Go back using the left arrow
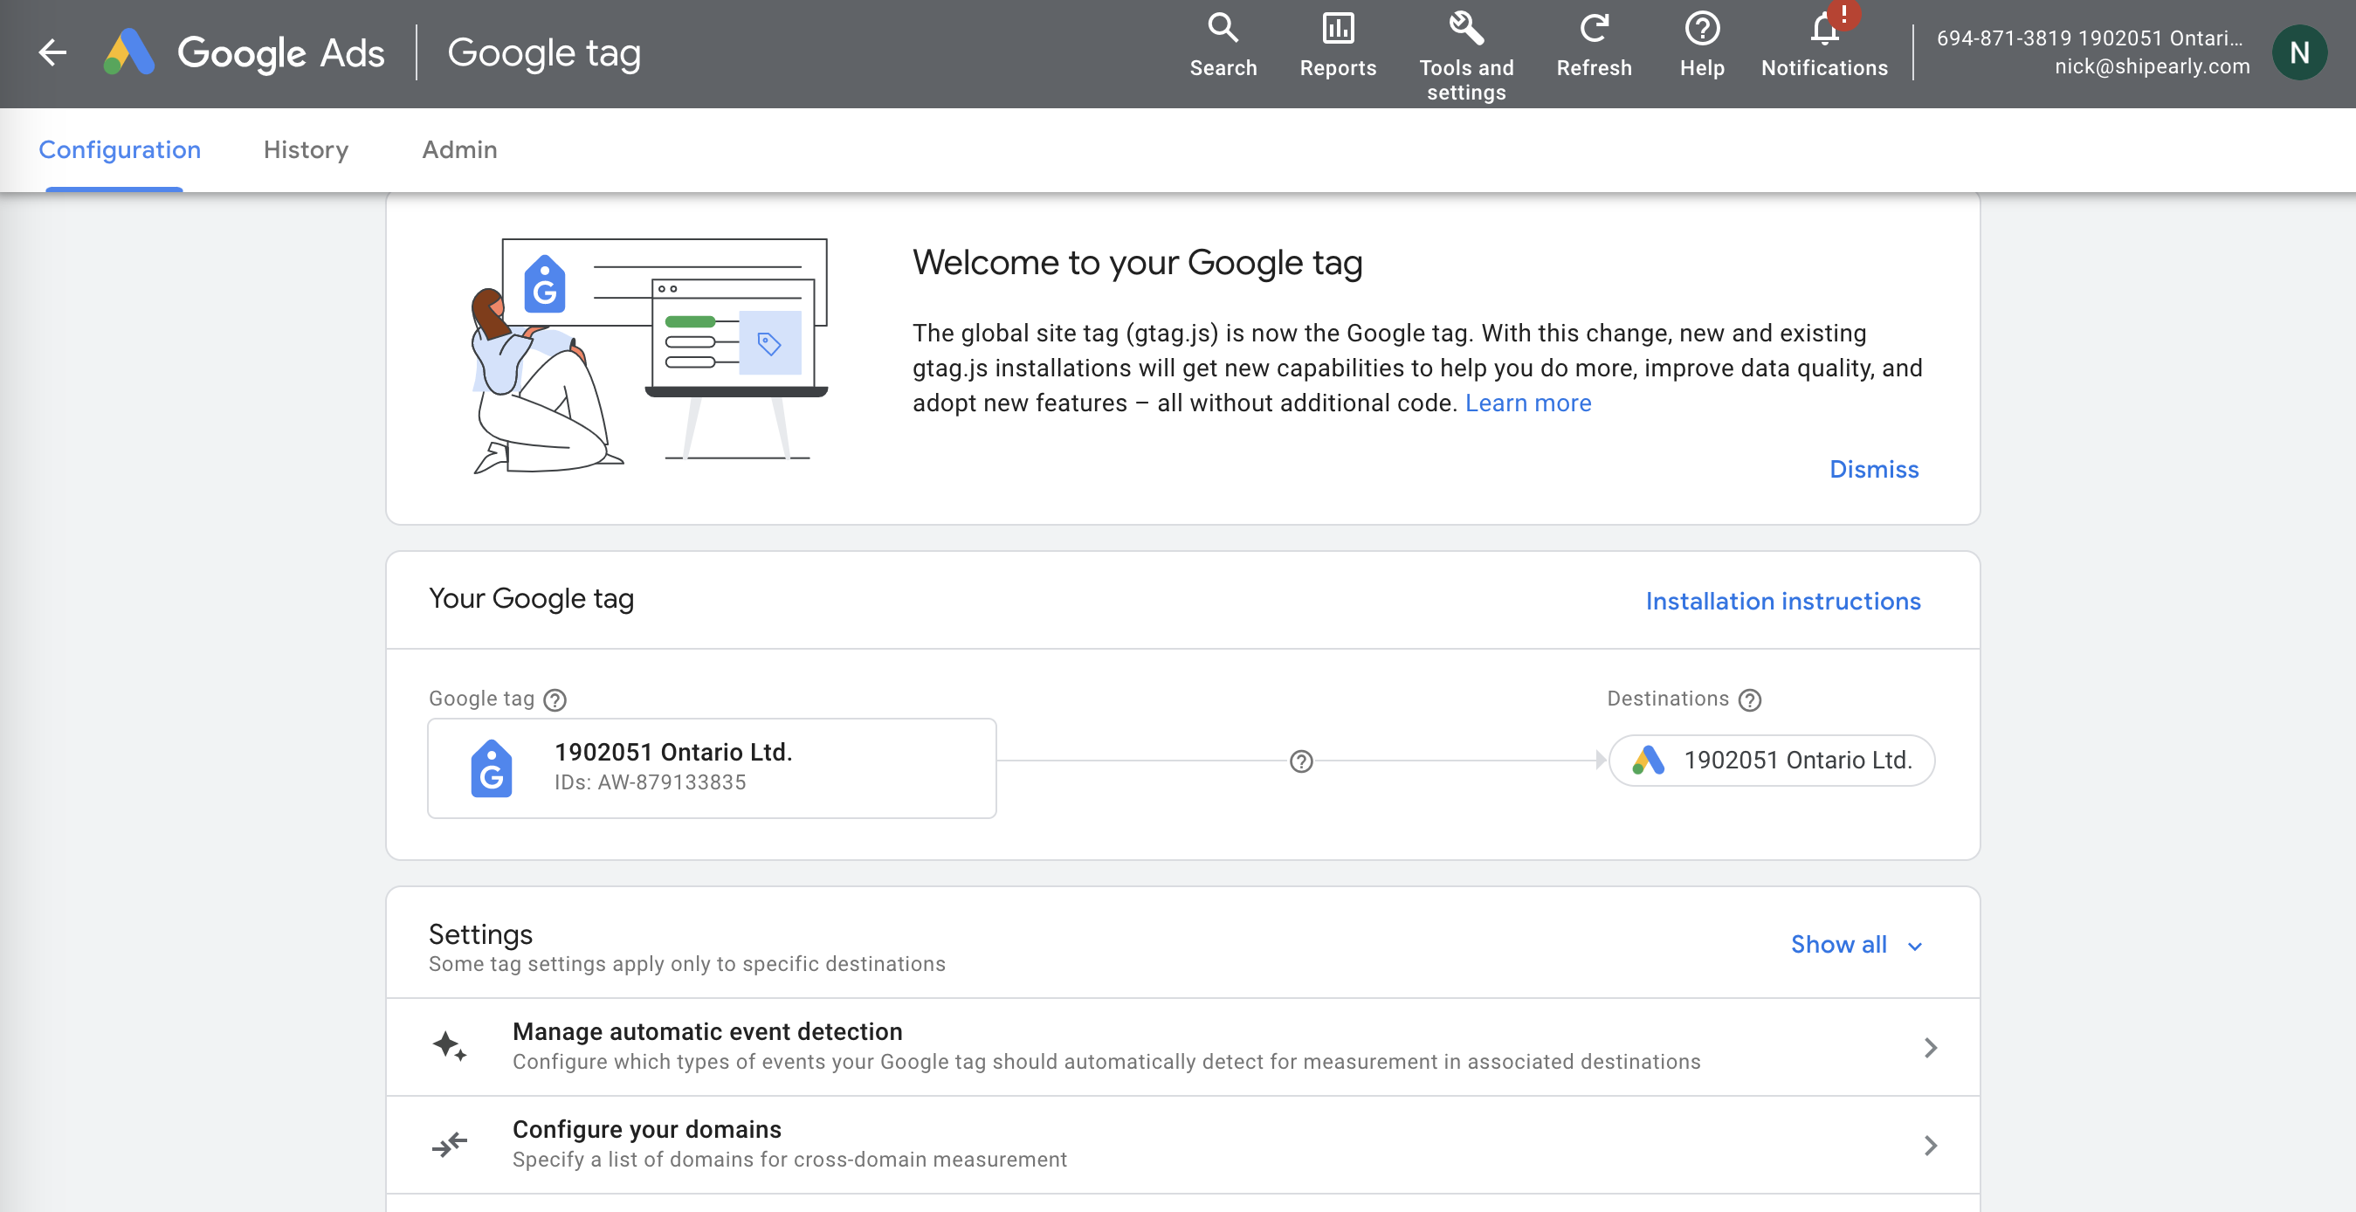This screenshot has height=1212, width=2356. coord(53,53)
